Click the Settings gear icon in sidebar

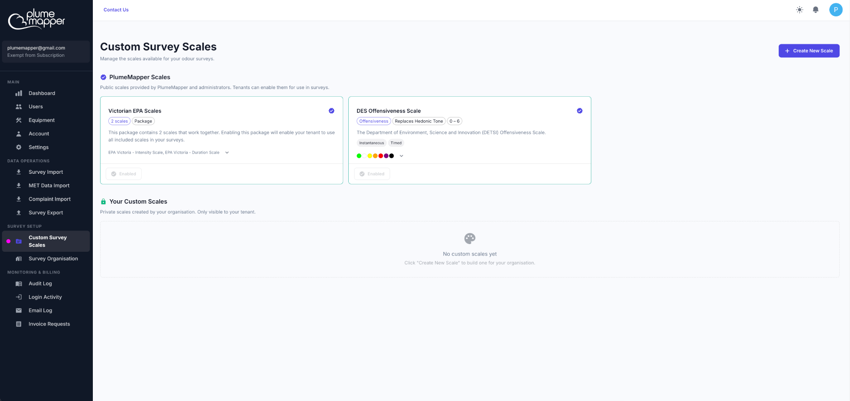(19, 147)
